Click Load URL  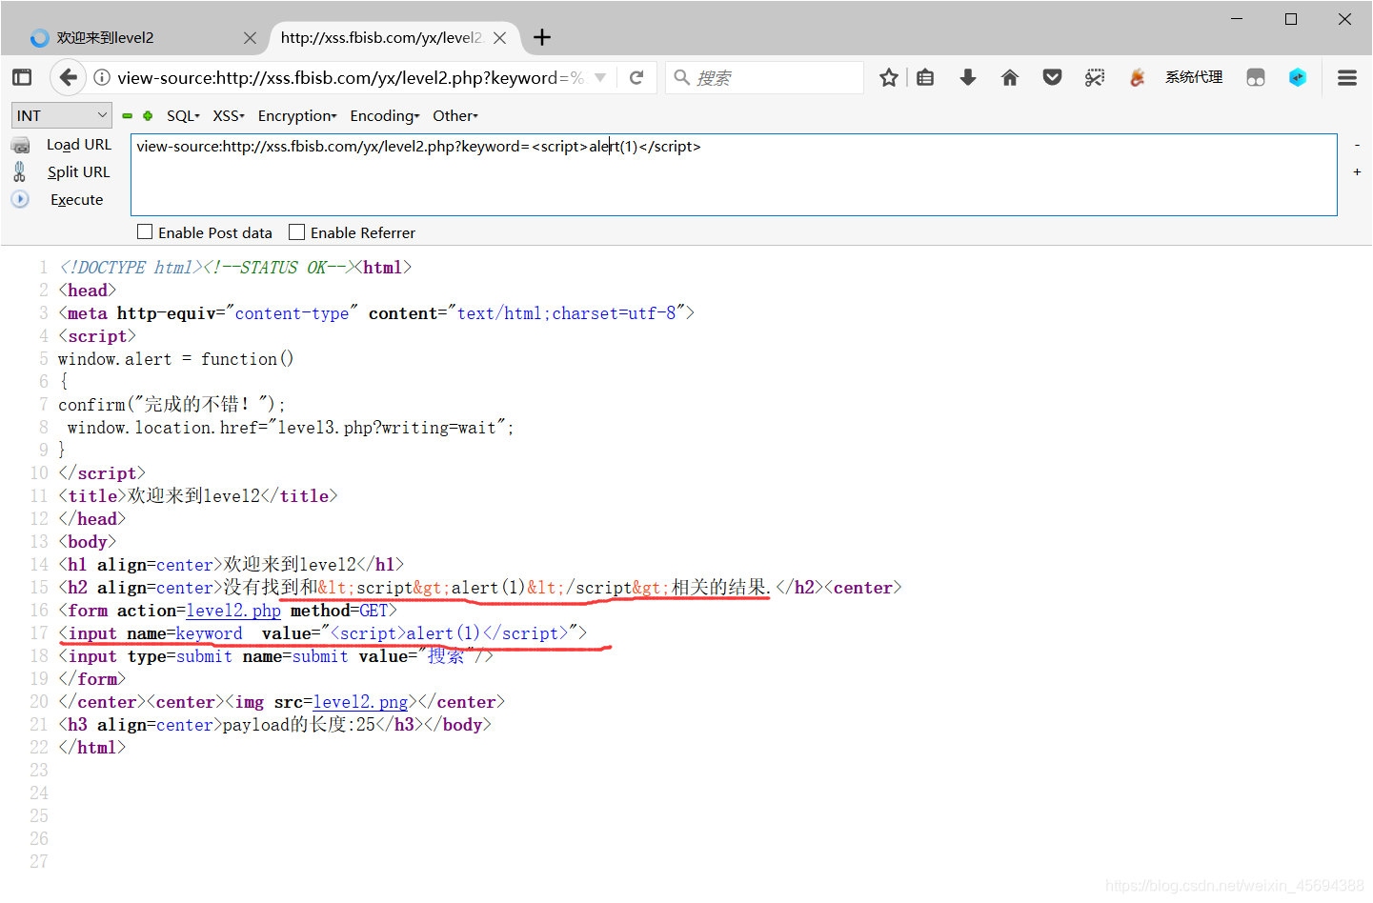[x=79, y=145]
